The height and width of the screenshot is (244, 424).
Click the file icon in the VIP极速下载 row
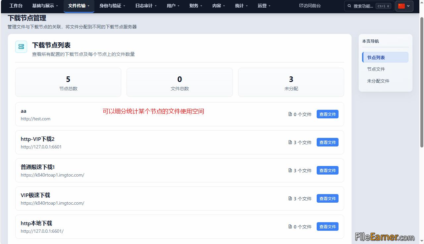coord(290,199)
